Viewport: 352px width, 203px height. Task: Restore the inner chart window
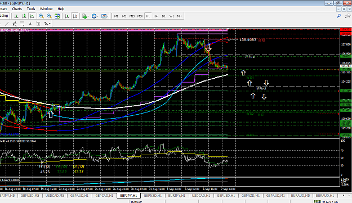tap(344, 9)
